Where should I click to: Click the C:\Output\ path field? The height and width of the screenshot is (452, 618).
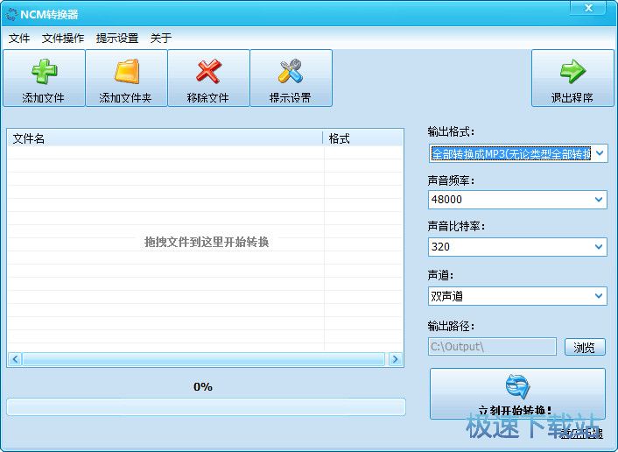(491, 347)
